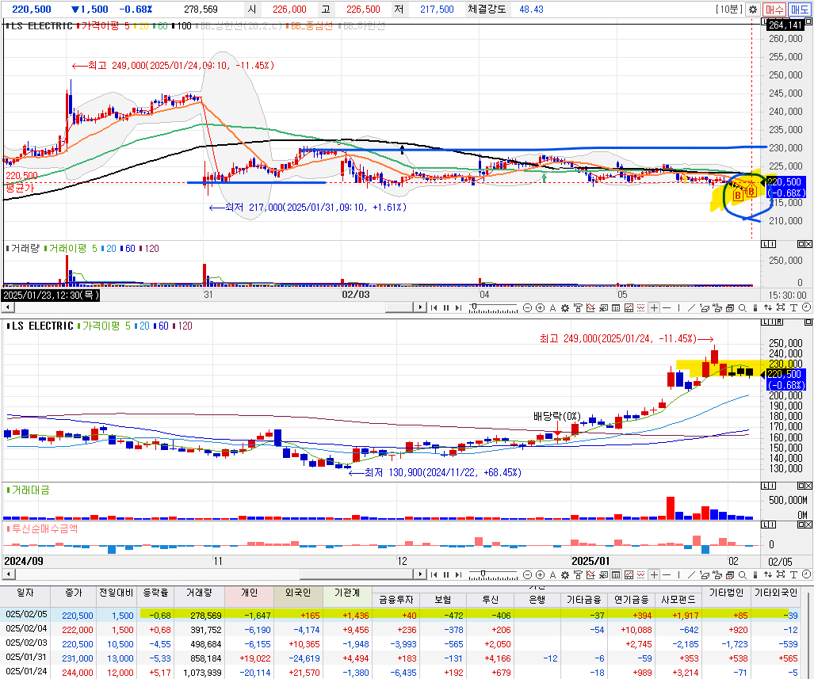Click scroll-right arrow under upper chart
This screenshot has width=814, height=679.
tap(420, 308)
